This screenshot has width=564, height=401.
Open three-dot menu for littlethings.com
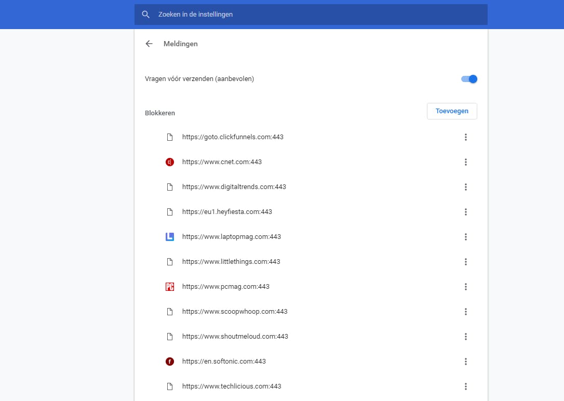tap(466, 262)
